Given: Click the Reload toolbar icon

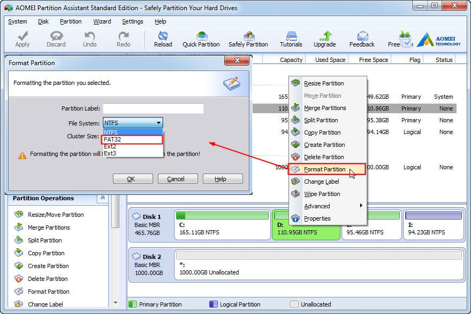Looking at the screenshot, I should click(x=163, y=40).
